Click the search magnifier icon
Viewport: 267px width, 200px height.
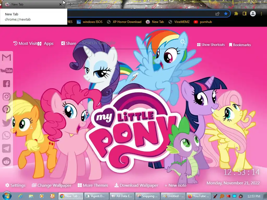pos(183,42)
